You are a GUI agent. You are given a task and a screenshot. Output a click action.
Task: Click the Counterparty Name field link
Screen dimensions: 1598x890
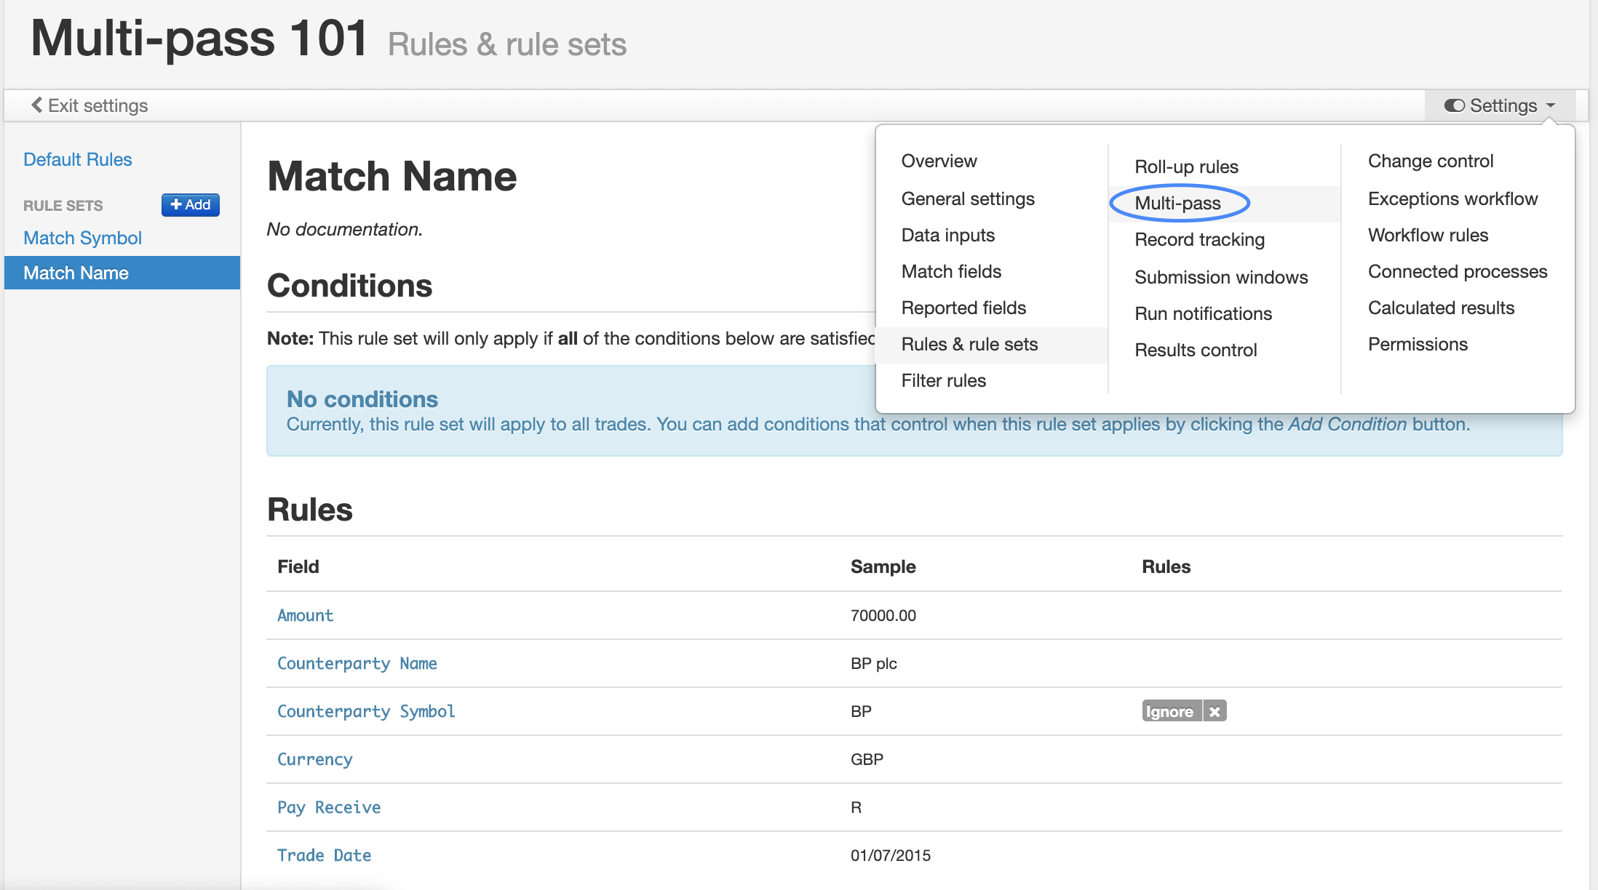click(x=357, y=663)
